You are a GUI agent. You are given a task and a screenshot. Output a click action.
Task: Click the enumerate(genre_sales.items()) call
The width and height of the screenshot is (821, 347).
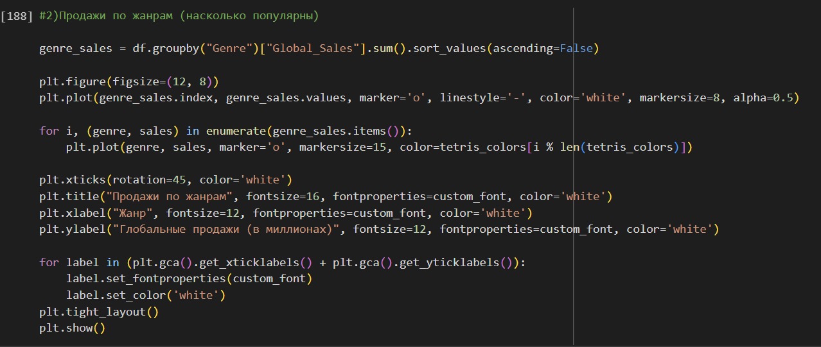(x=305, y=131)
